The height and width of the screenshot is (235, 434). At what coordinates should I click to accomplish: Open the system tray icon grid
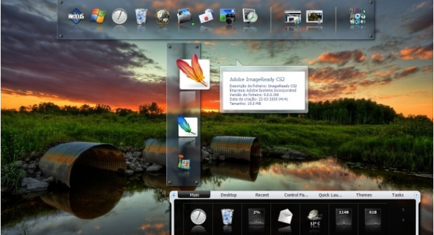pos(357,16)
